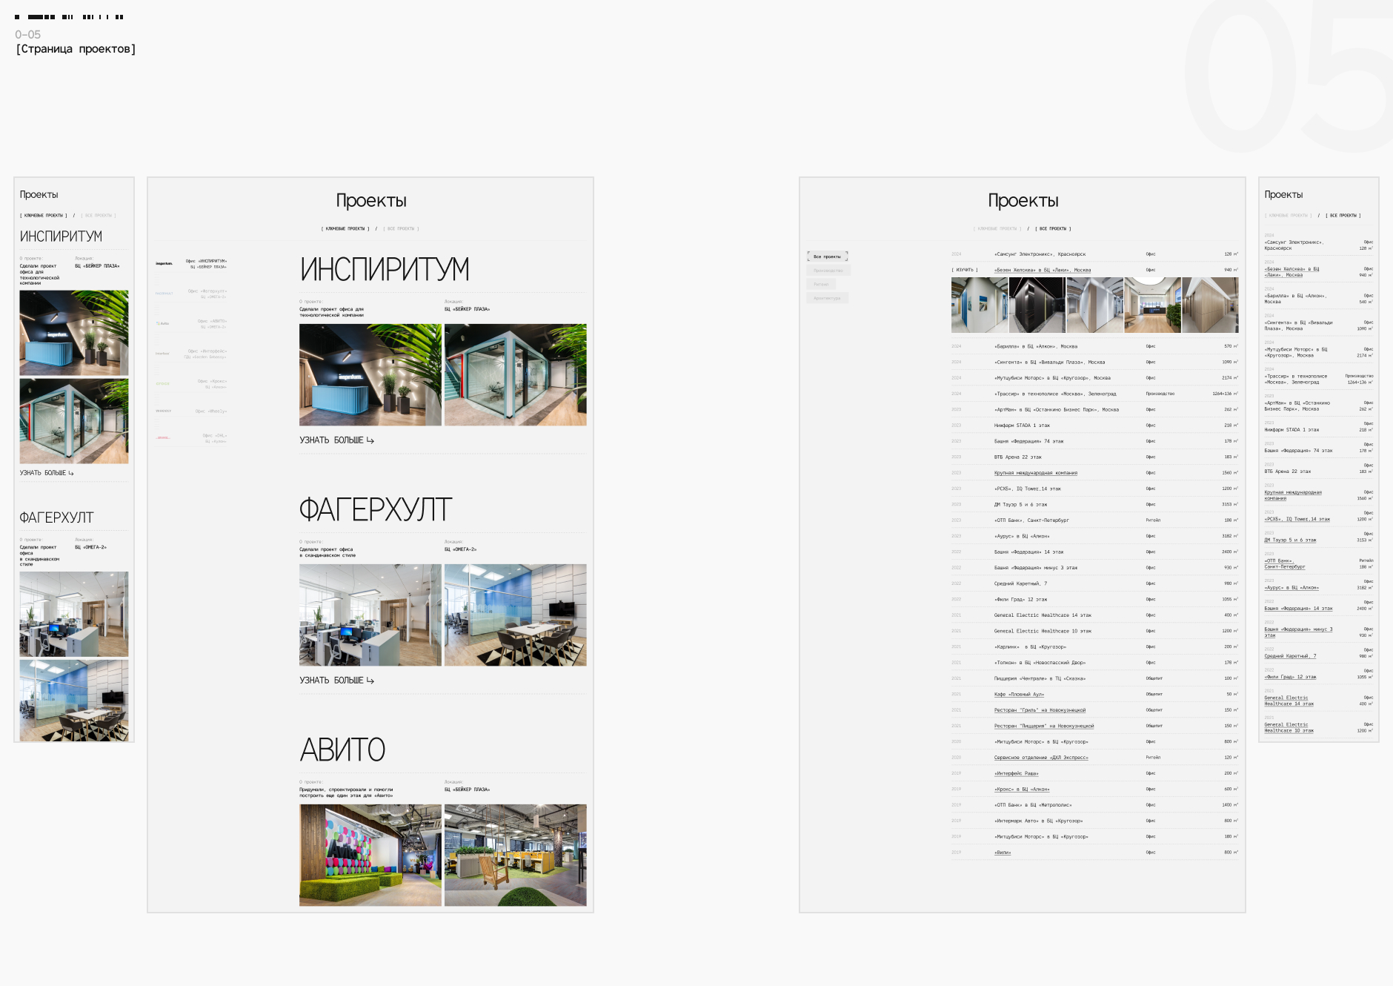Click the Avito logo in the desktop sidebar

162,323
